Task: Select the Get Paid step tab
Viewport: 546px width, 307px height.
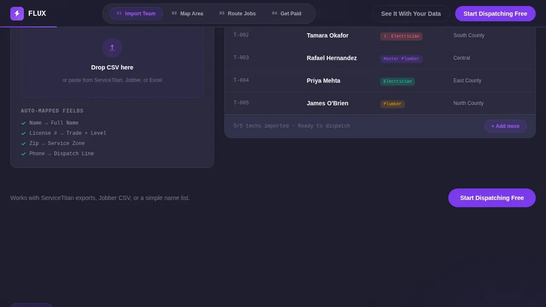Action: [287, 14]
